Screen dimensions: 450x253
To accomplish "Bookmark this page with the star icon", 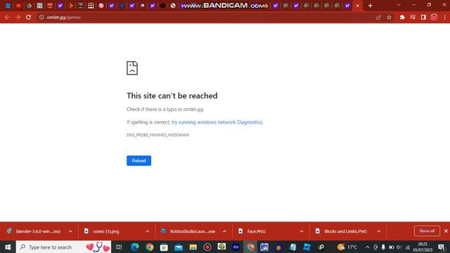I will tap(389, 17).
